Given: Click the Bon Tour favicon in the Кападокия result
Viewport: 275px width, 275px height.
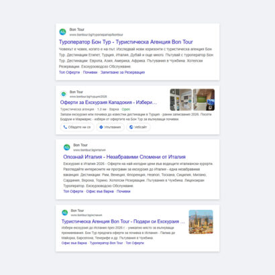Looking at the screenshot, I should pos(64,94).
